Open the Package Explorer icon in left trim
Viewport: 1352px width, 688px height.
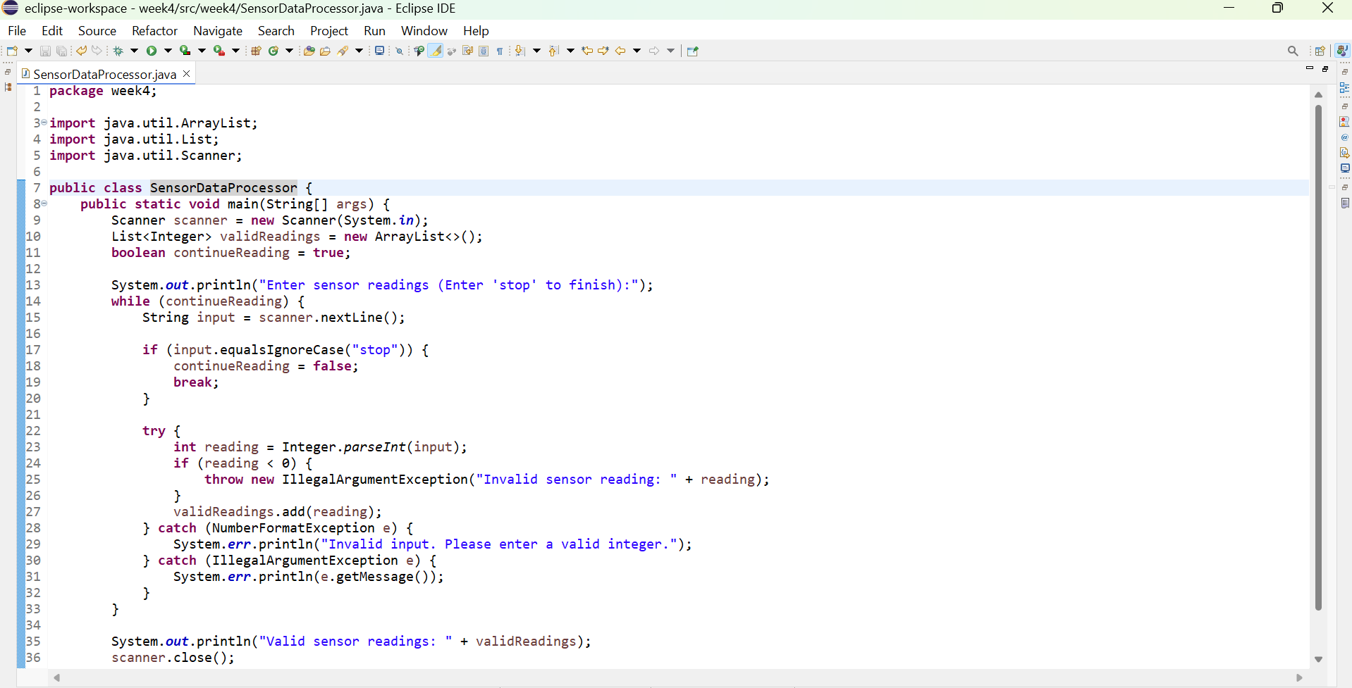pyautogui.click(x=8, y=87)
